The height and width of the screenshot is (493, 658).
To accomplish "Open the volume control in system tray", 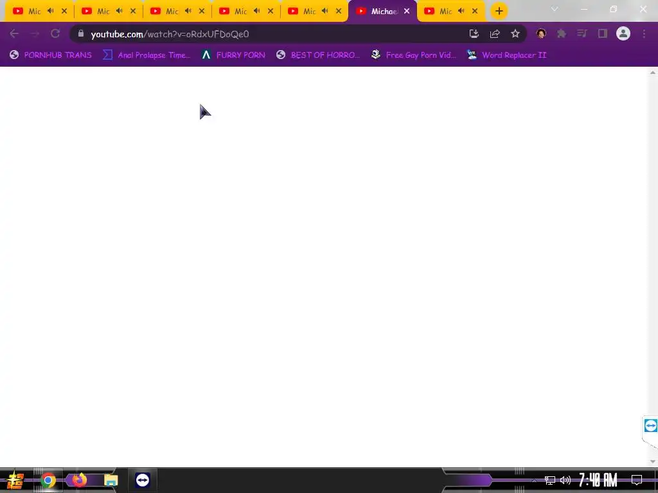I will tap(565, 480).
